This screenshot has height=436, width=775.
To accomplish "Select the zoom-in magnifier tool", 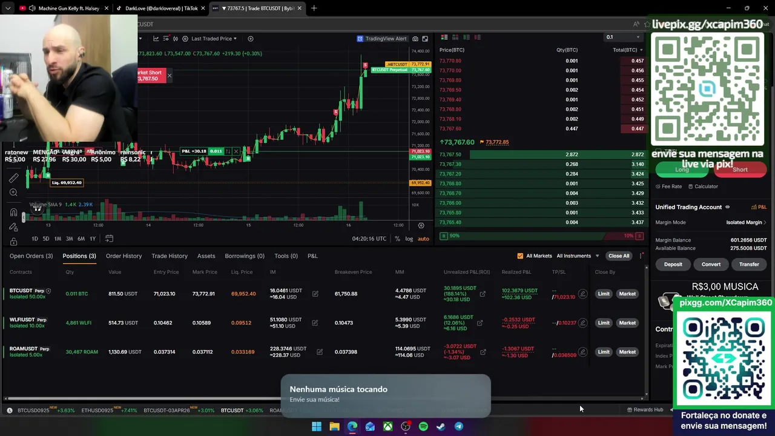I will [x=13, y=193].
